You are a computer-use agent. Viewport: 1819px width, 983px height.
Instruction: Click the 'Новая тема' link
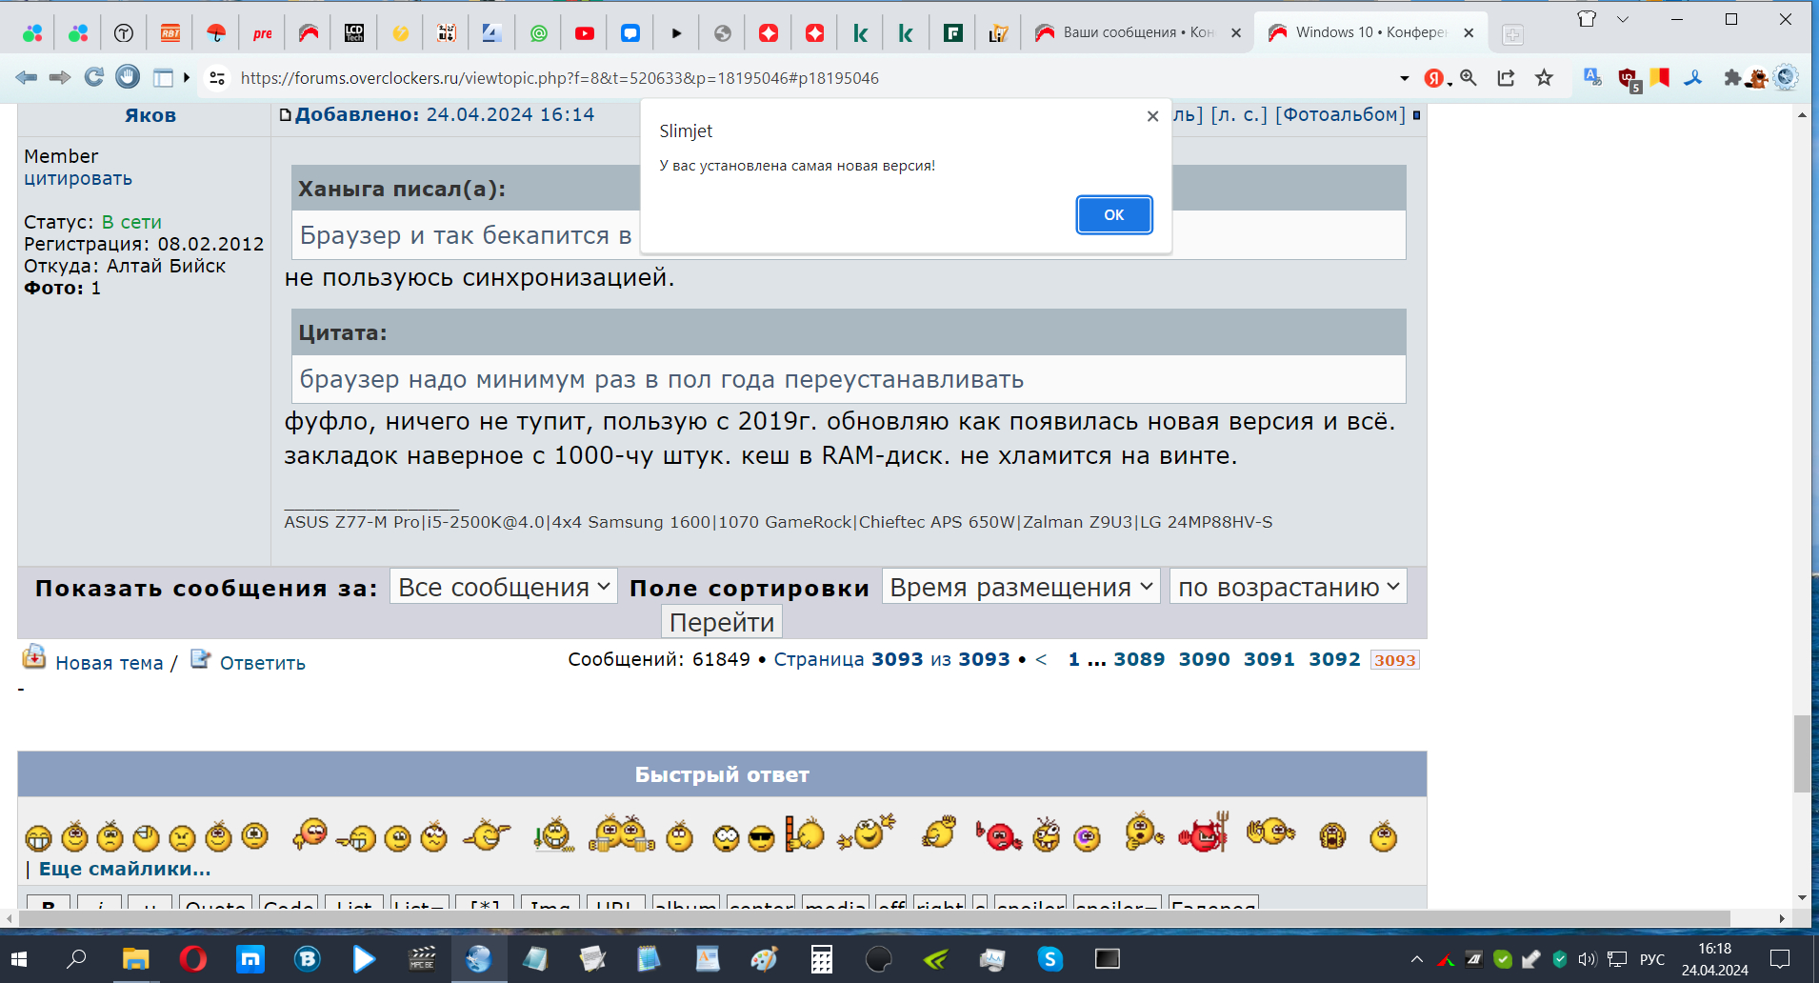110,663
